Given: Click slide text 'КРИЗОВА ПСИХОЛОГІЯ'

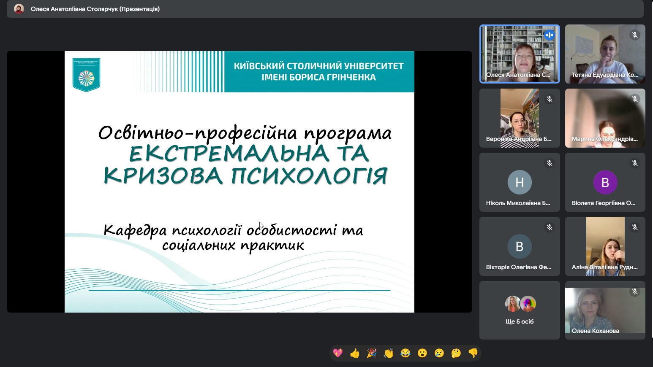Looking at the screenshot, I should coord(245,176).
